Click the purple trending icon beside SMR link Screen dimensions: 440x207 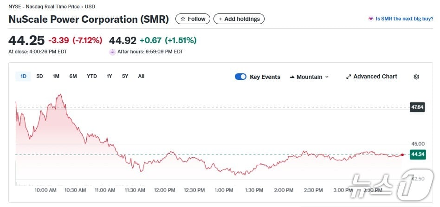[x=370, y=19]
